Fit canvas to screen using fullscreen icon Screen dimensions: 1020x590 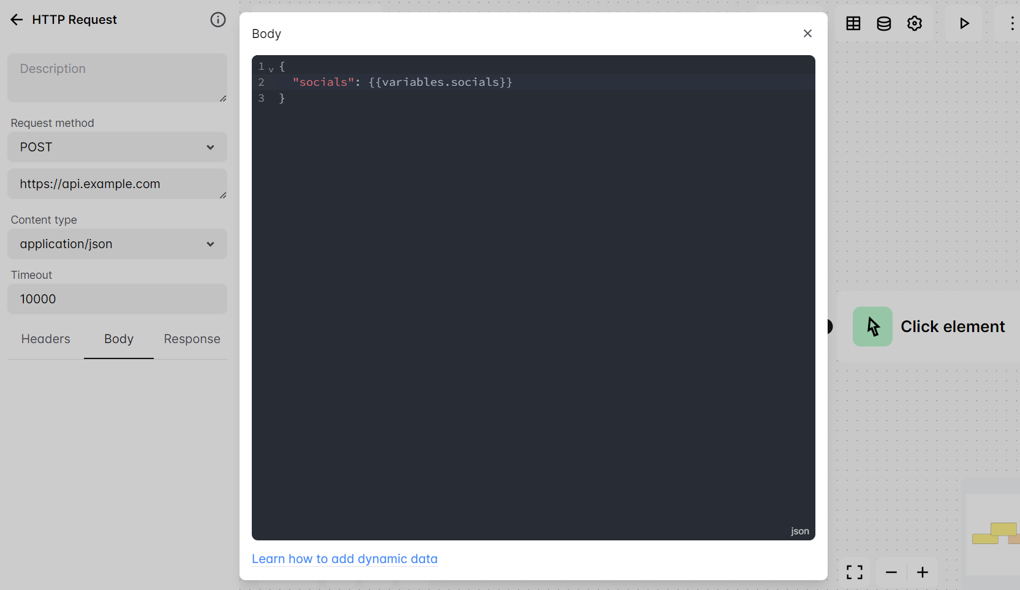pos(854,572)
